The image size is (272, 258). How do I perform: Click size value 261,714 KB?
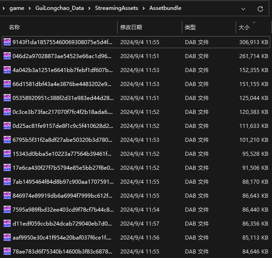254,56
